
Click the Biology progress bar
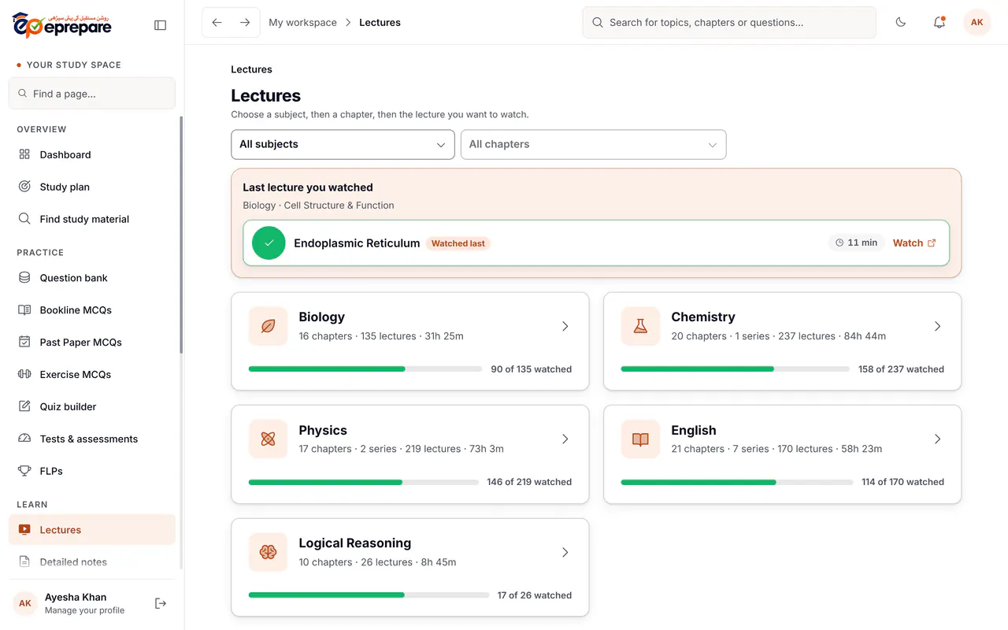365,369
